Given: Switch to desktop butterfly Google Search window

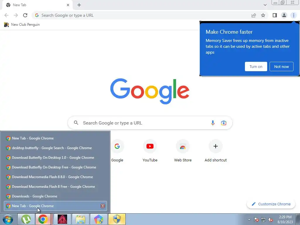Looking at the screenshot, I should pyautogui.click(x=55, y=148).
